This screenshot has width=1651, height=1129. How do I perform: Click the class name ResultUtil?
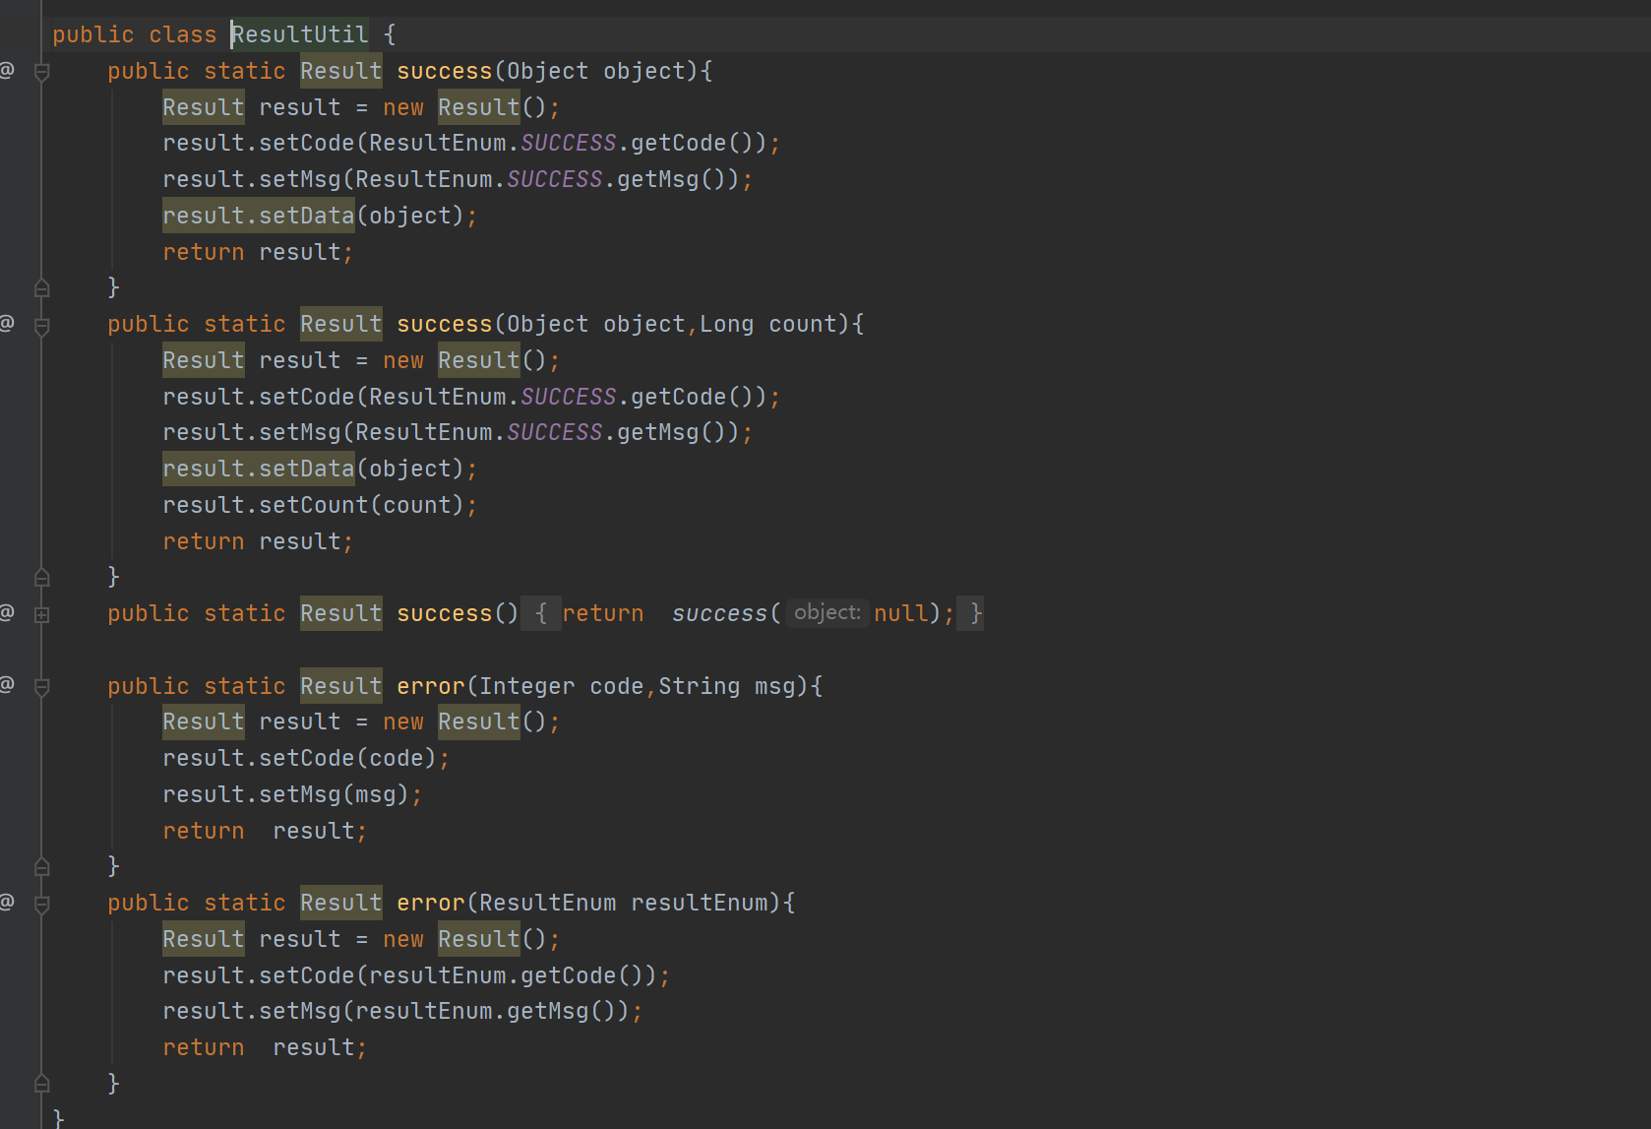(300, 34)
